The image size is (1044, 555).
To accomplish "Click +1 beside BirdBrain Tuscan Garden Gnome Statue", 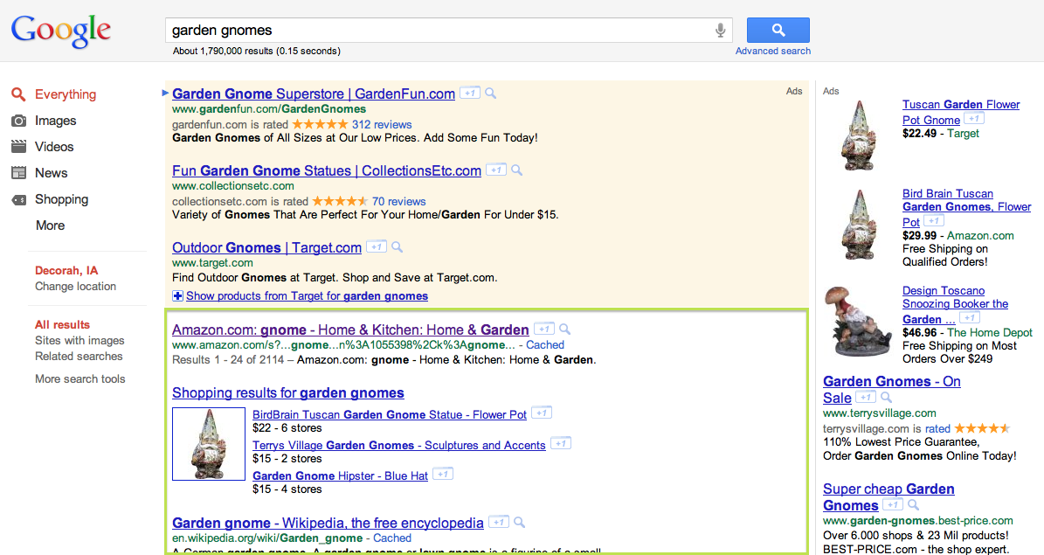I will click(x=542, y=413).
